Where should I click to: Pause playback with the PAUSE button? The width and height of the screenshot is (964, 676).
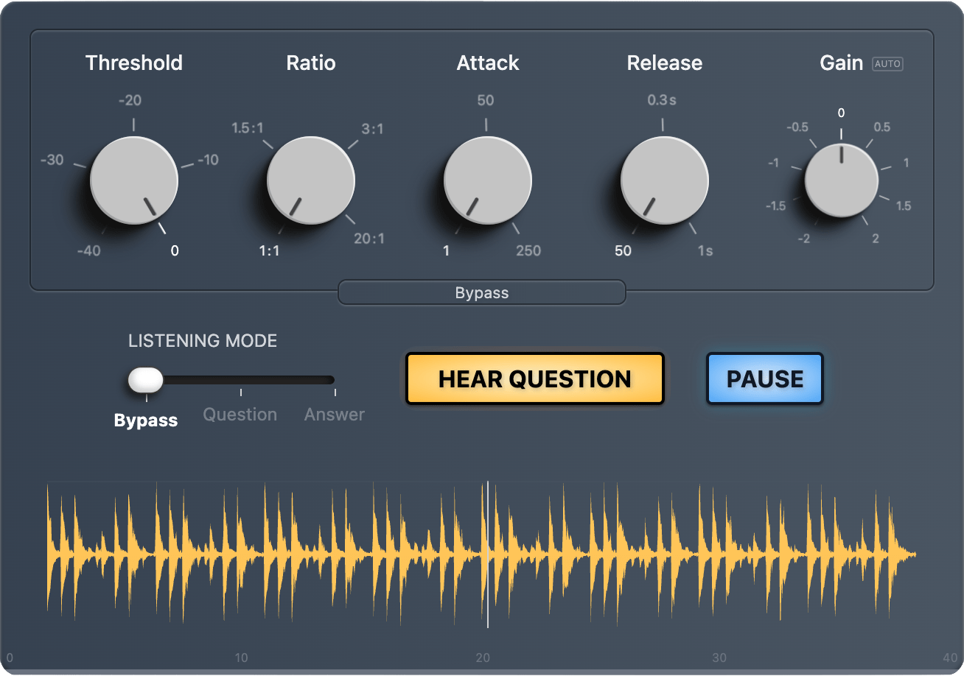pos(765,379)
